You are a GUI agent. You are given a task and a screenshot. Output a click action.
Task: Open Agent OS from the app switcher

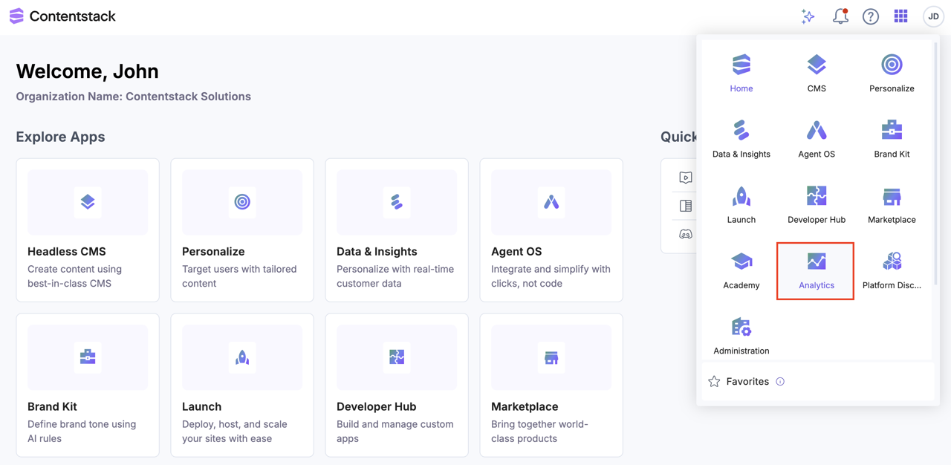click(x=817, y=140)
